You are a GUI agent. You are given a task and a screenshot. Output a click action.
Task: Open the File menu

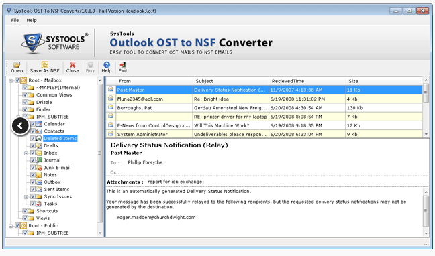[15, 20]
